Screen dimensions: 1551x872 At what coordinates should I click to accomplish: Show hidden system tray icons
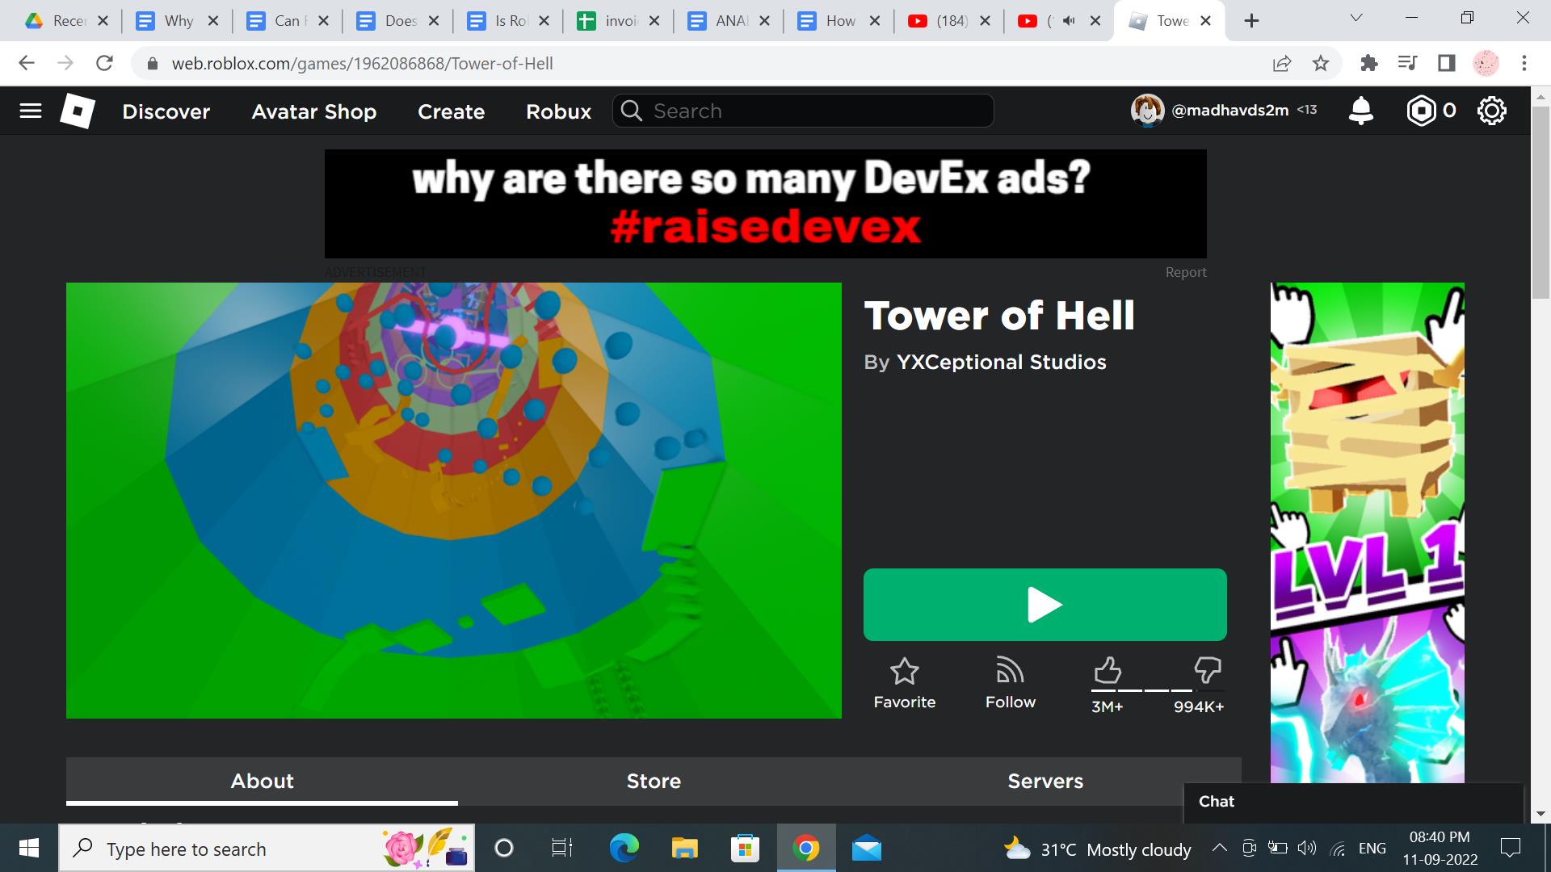click(x=1220, y=848)
